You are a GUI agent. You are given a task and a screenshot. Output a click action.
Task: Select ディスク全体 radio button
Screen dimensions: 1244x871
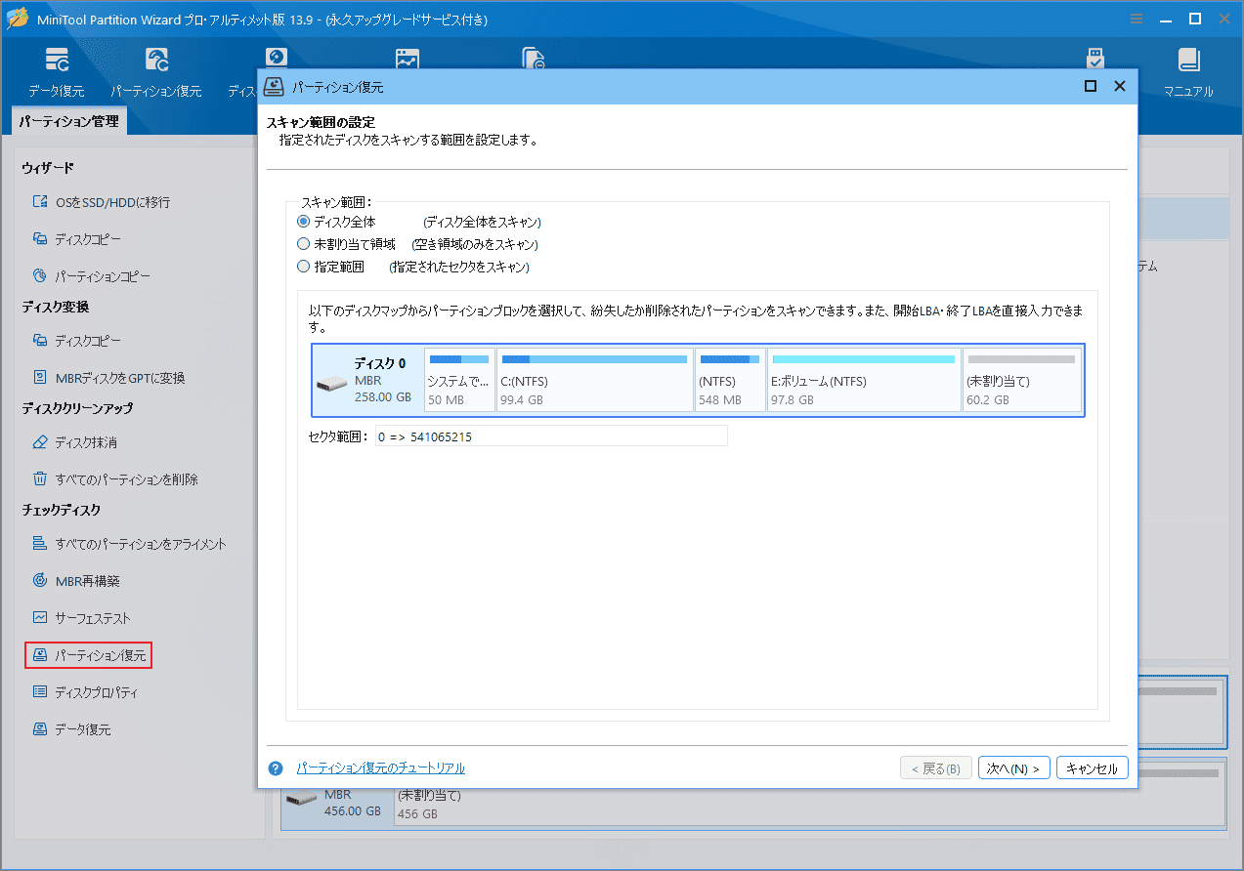(303, 222)
